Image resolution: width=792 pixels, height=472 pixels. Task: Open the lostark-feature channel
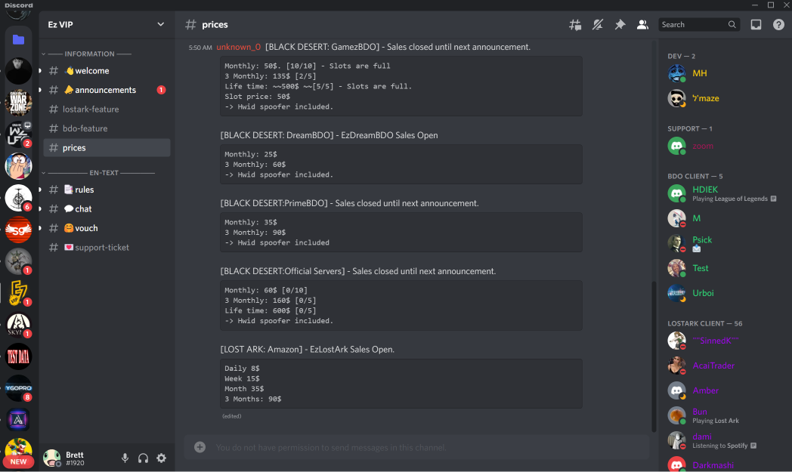click(x=107, y=109)
